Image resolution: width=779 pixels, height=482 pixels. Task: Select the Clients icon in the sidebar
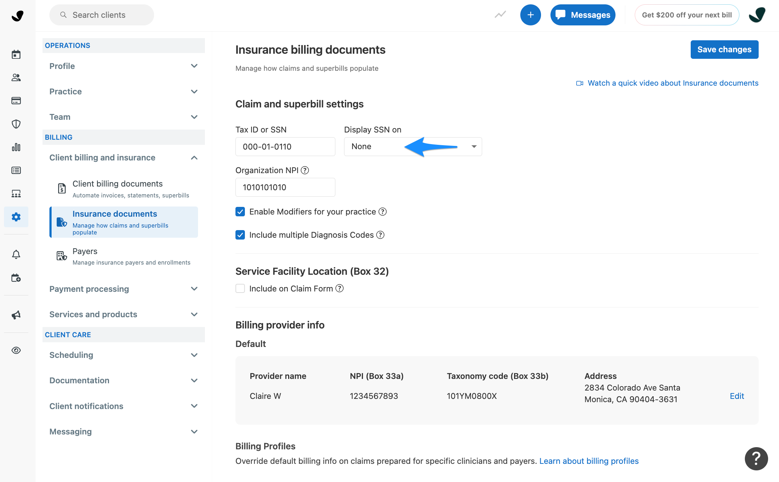point(16,77)
